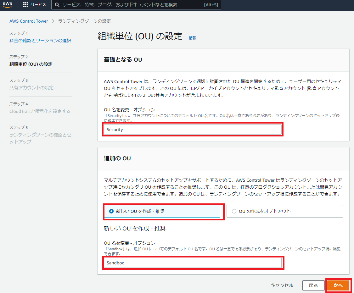Click the search magnifier icon
Image resolution: width=354 pixels, height=293 pixels.
[x=57, y=5]
